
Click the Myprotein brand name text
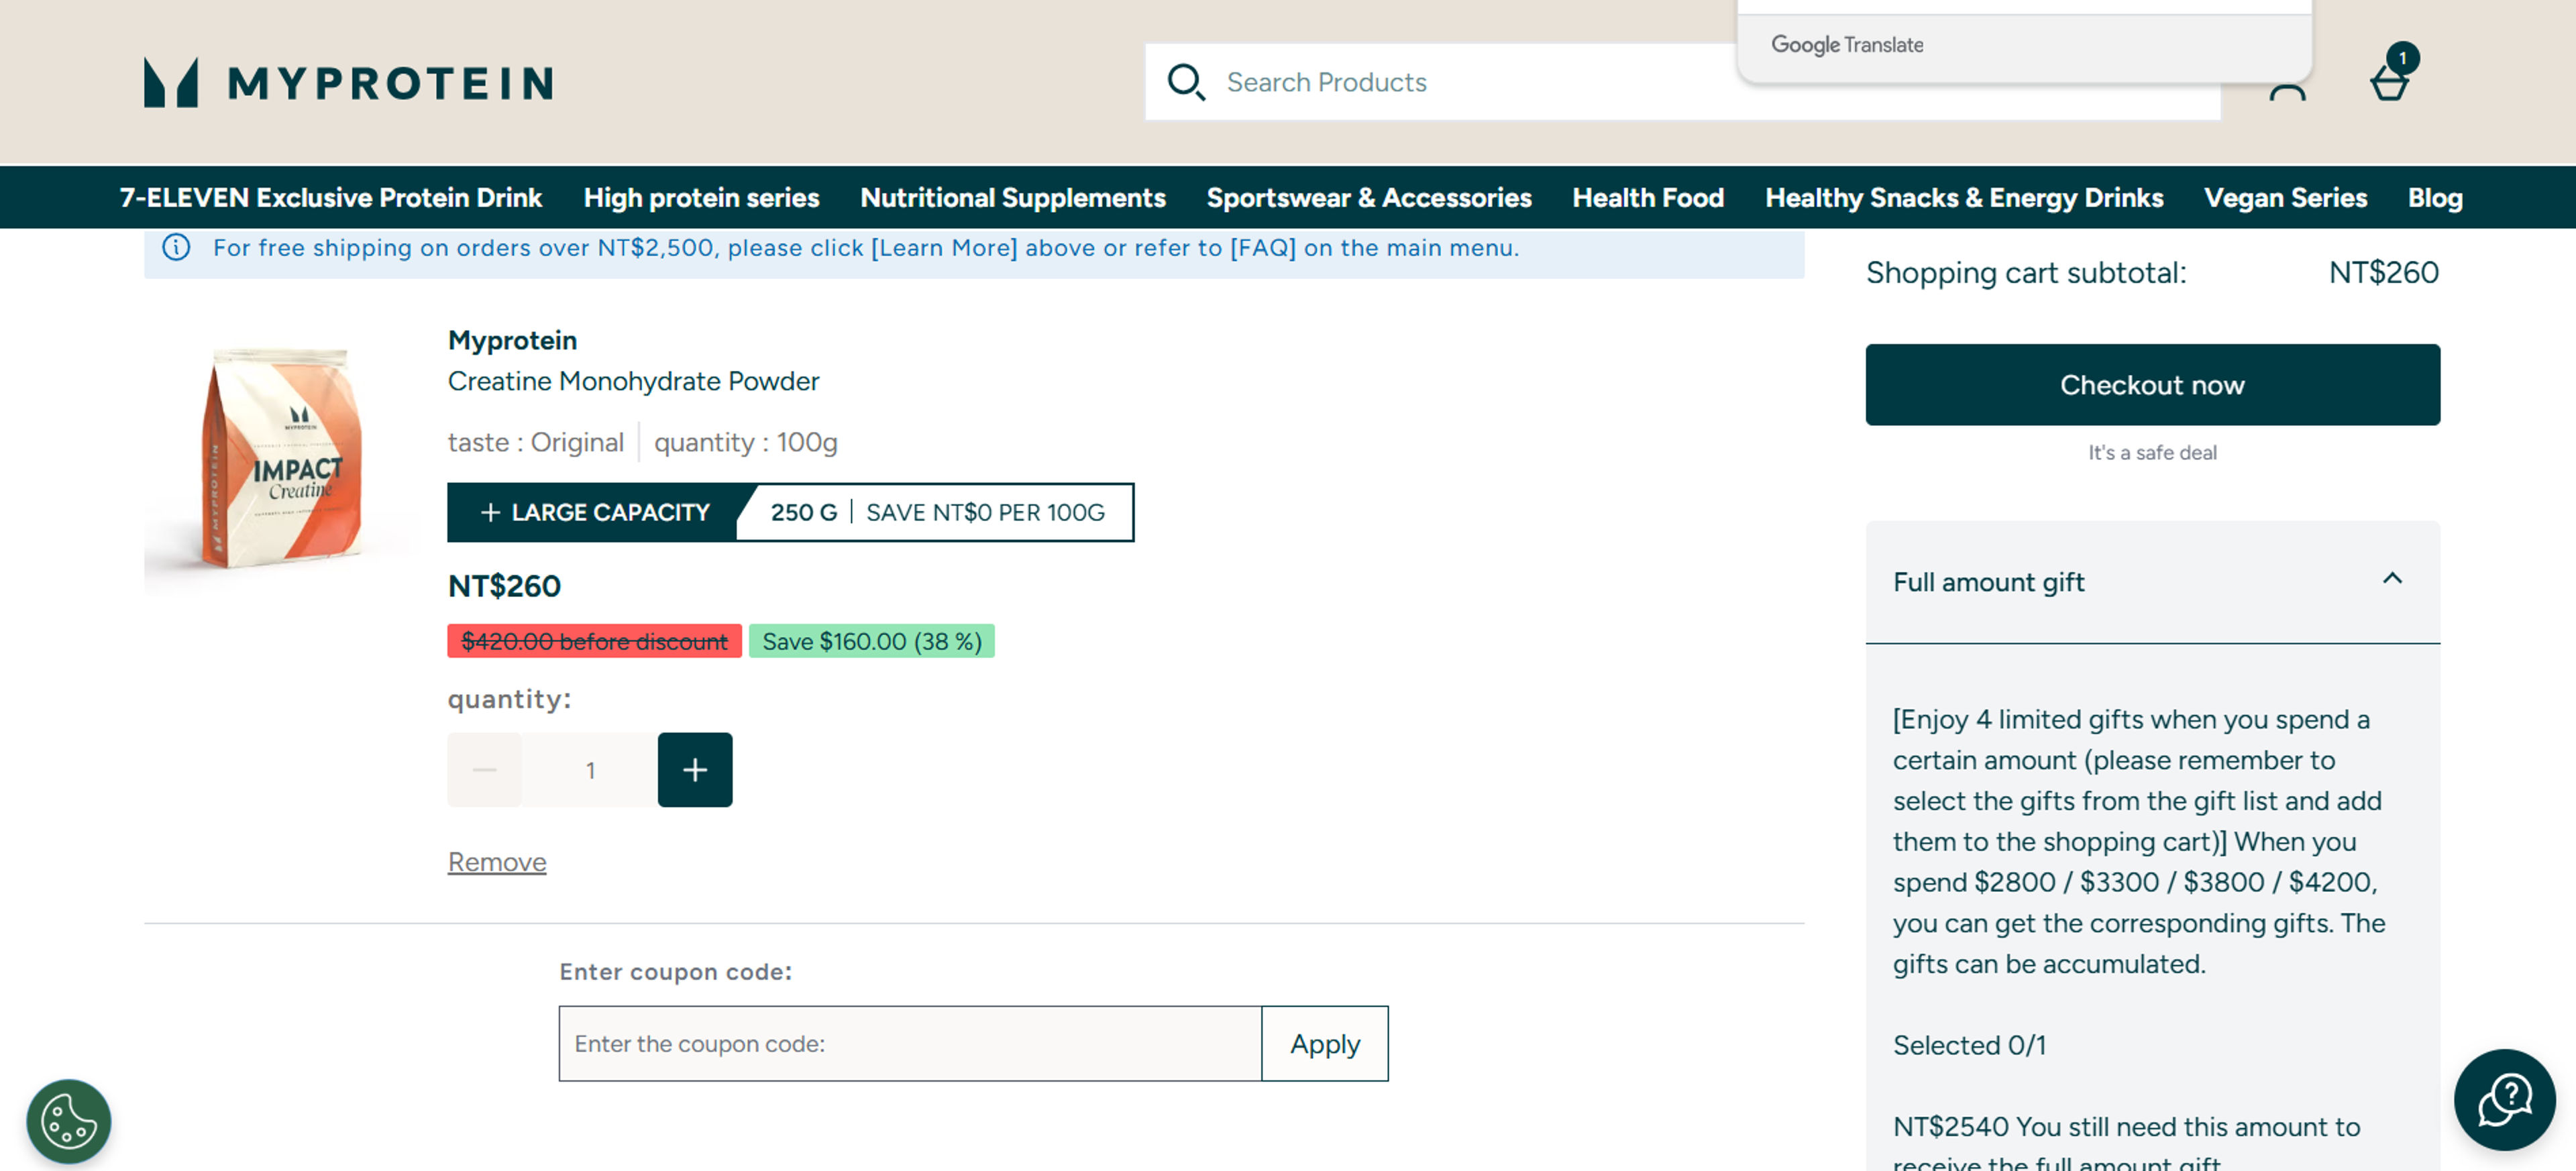tap(512, 340)
